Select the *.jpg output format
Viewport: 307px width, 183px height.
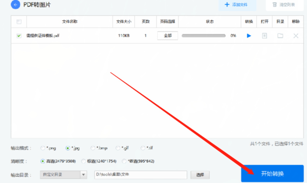[x=67, y=148]
